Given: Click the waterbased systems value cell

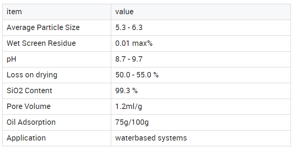Looking at the screenshot, I should pos(201,138).
